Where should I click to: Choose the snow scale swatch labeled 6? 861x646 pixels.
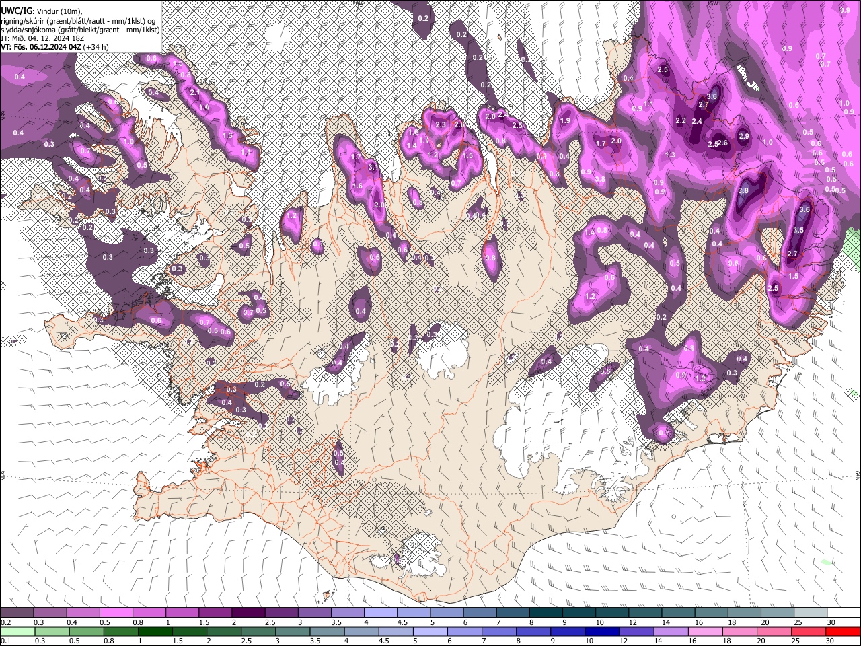click(x=480, y=613)
